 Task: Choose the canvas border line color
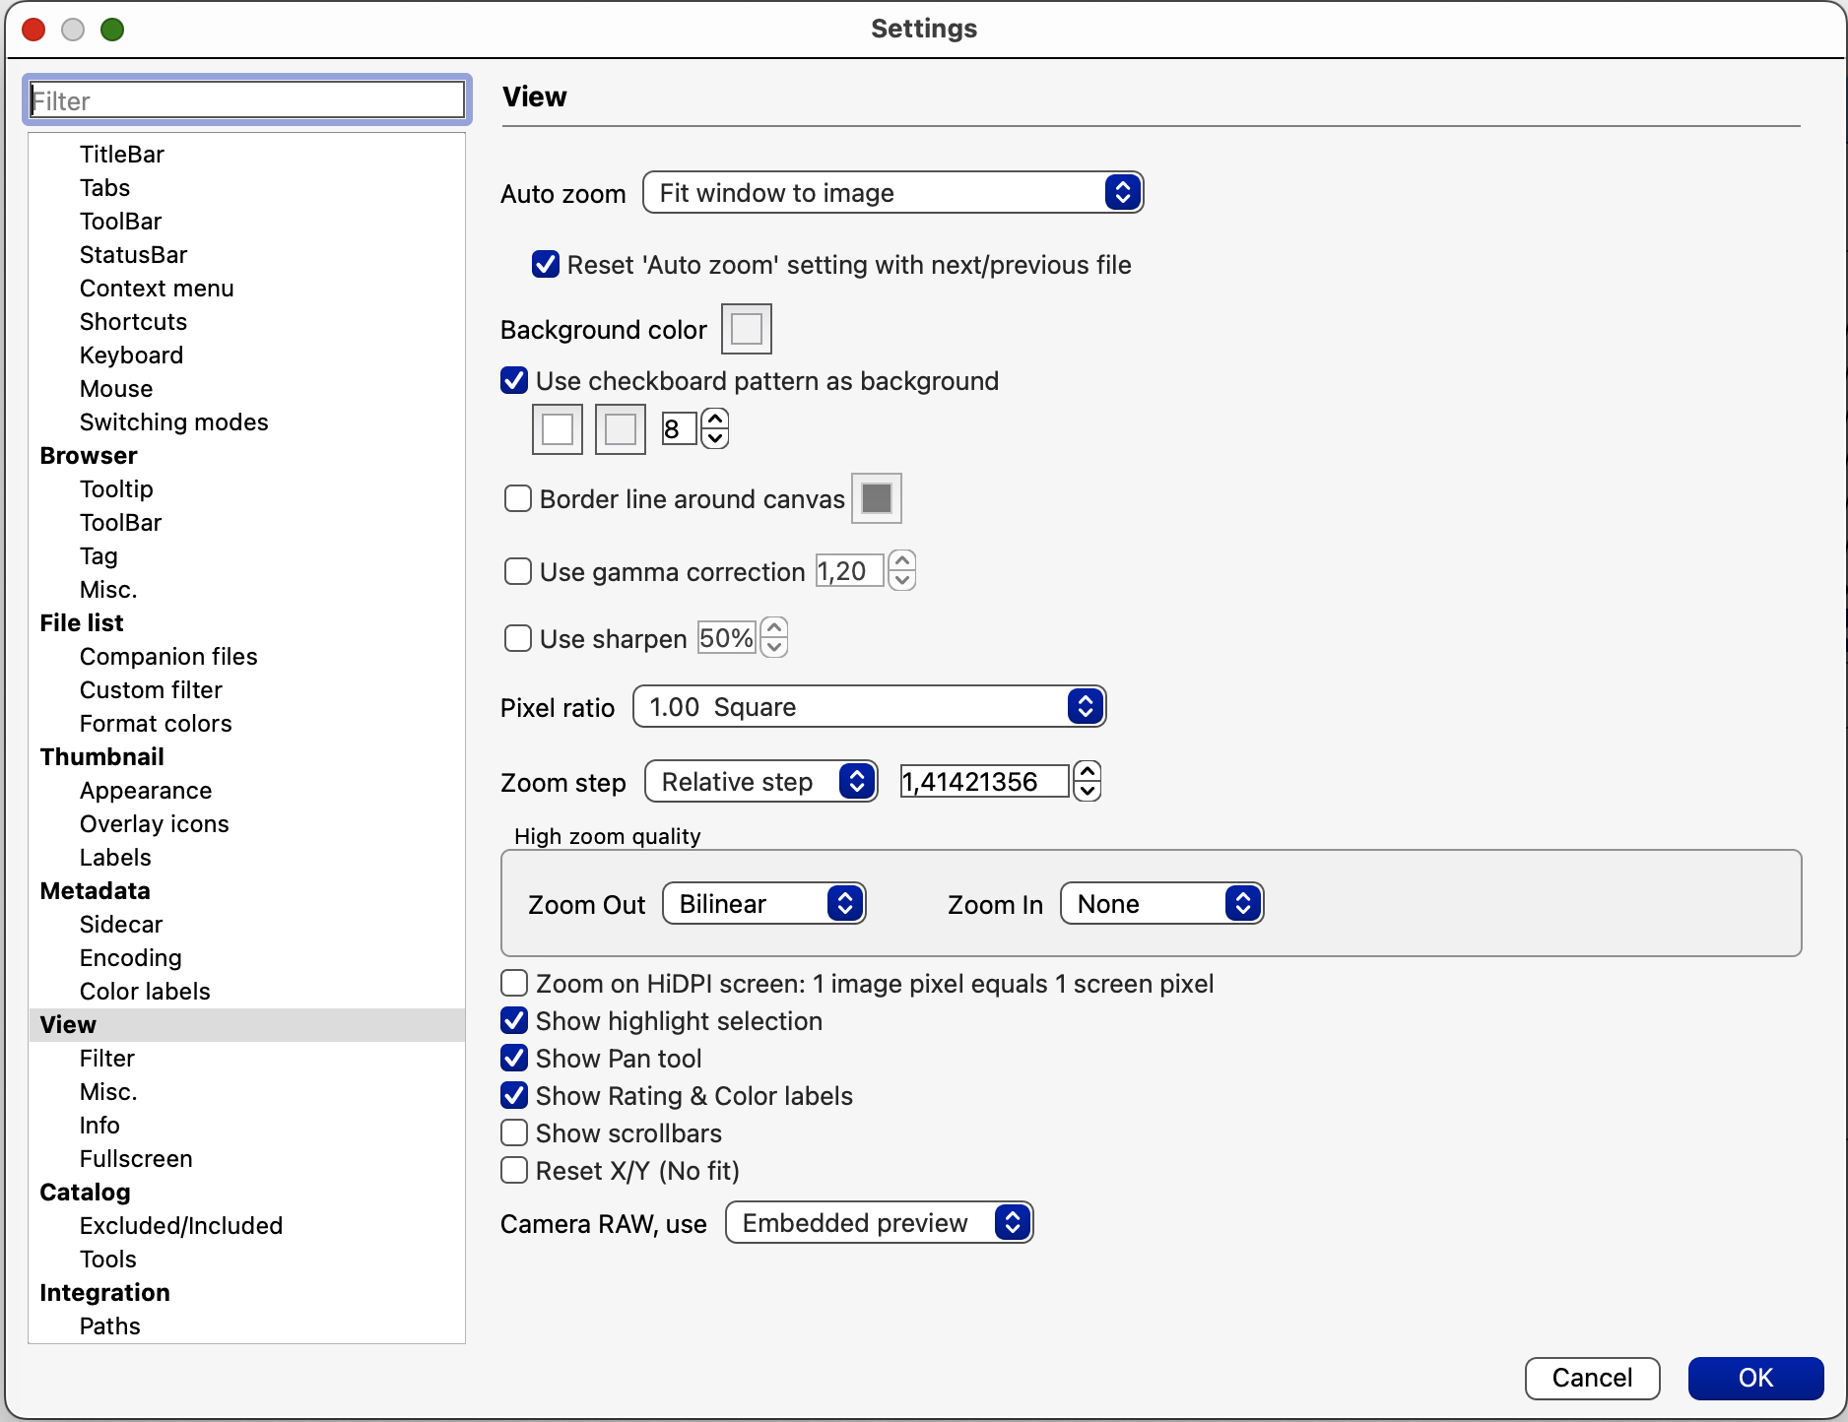pos(876,498)
